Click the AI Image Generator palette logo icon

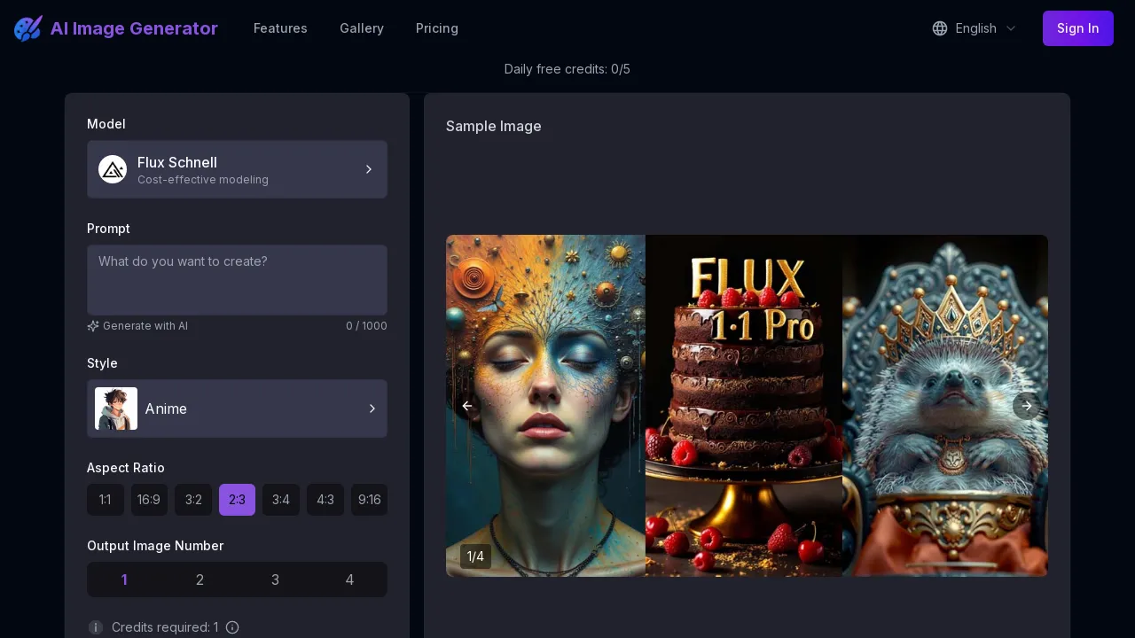(x=27, y=27)
